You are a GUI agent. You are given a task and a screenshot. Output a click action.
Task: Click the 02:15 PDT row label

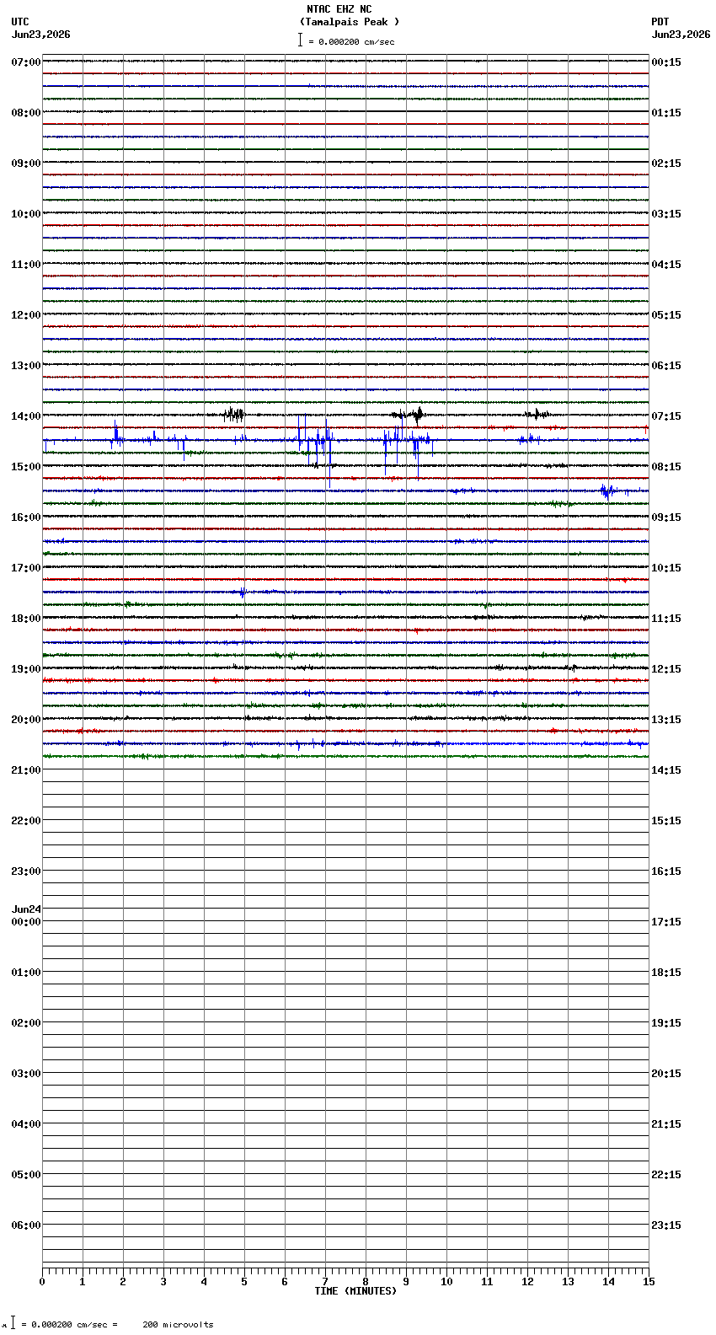[666, 164]
